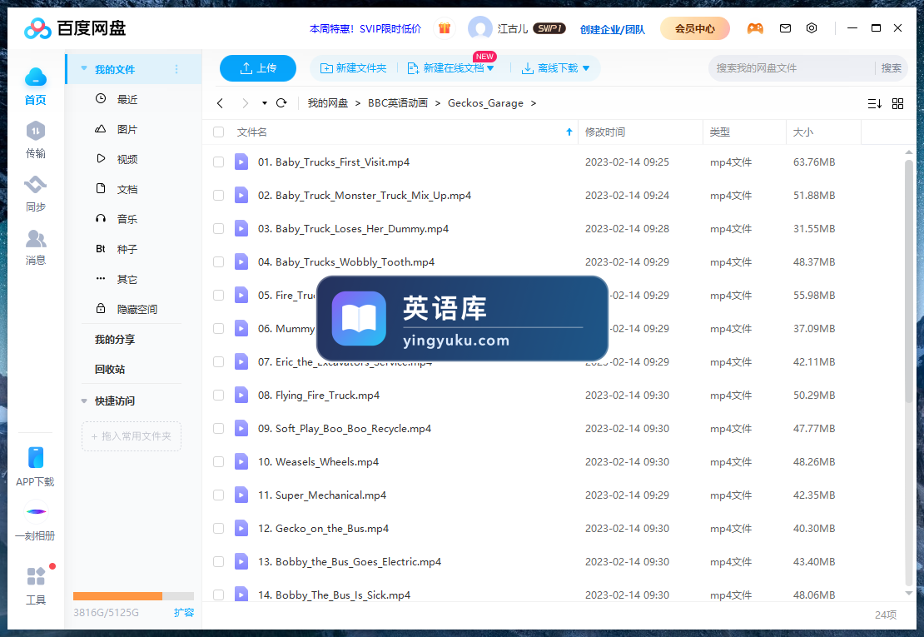Open the settings hexagon icon
The image size is (924, 637).
(x=812, y=27)
